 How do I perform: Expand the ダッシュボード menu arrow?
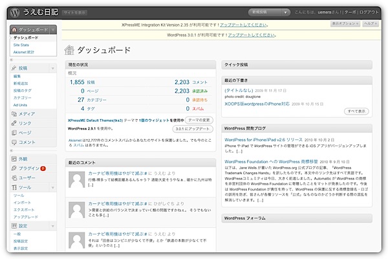point(53,30)
